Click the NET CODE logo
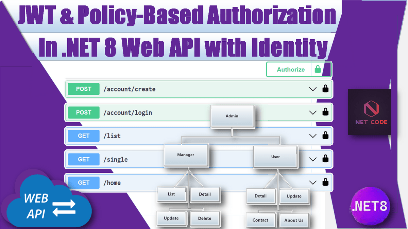The height and width of the screenshot is (229, 408). click(x=370, y=112)
